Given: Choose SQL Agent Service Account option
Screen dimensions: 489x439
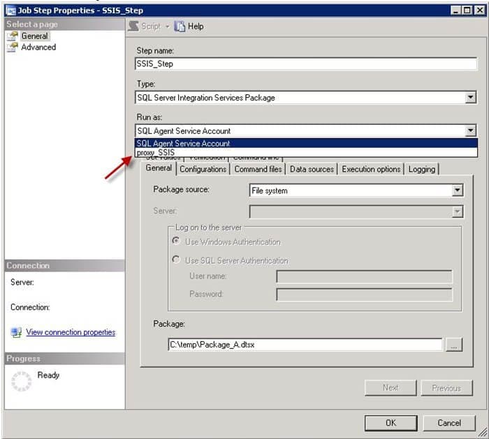Looking at the screenshot, I should pyautogui.click(x=184, y=143).
